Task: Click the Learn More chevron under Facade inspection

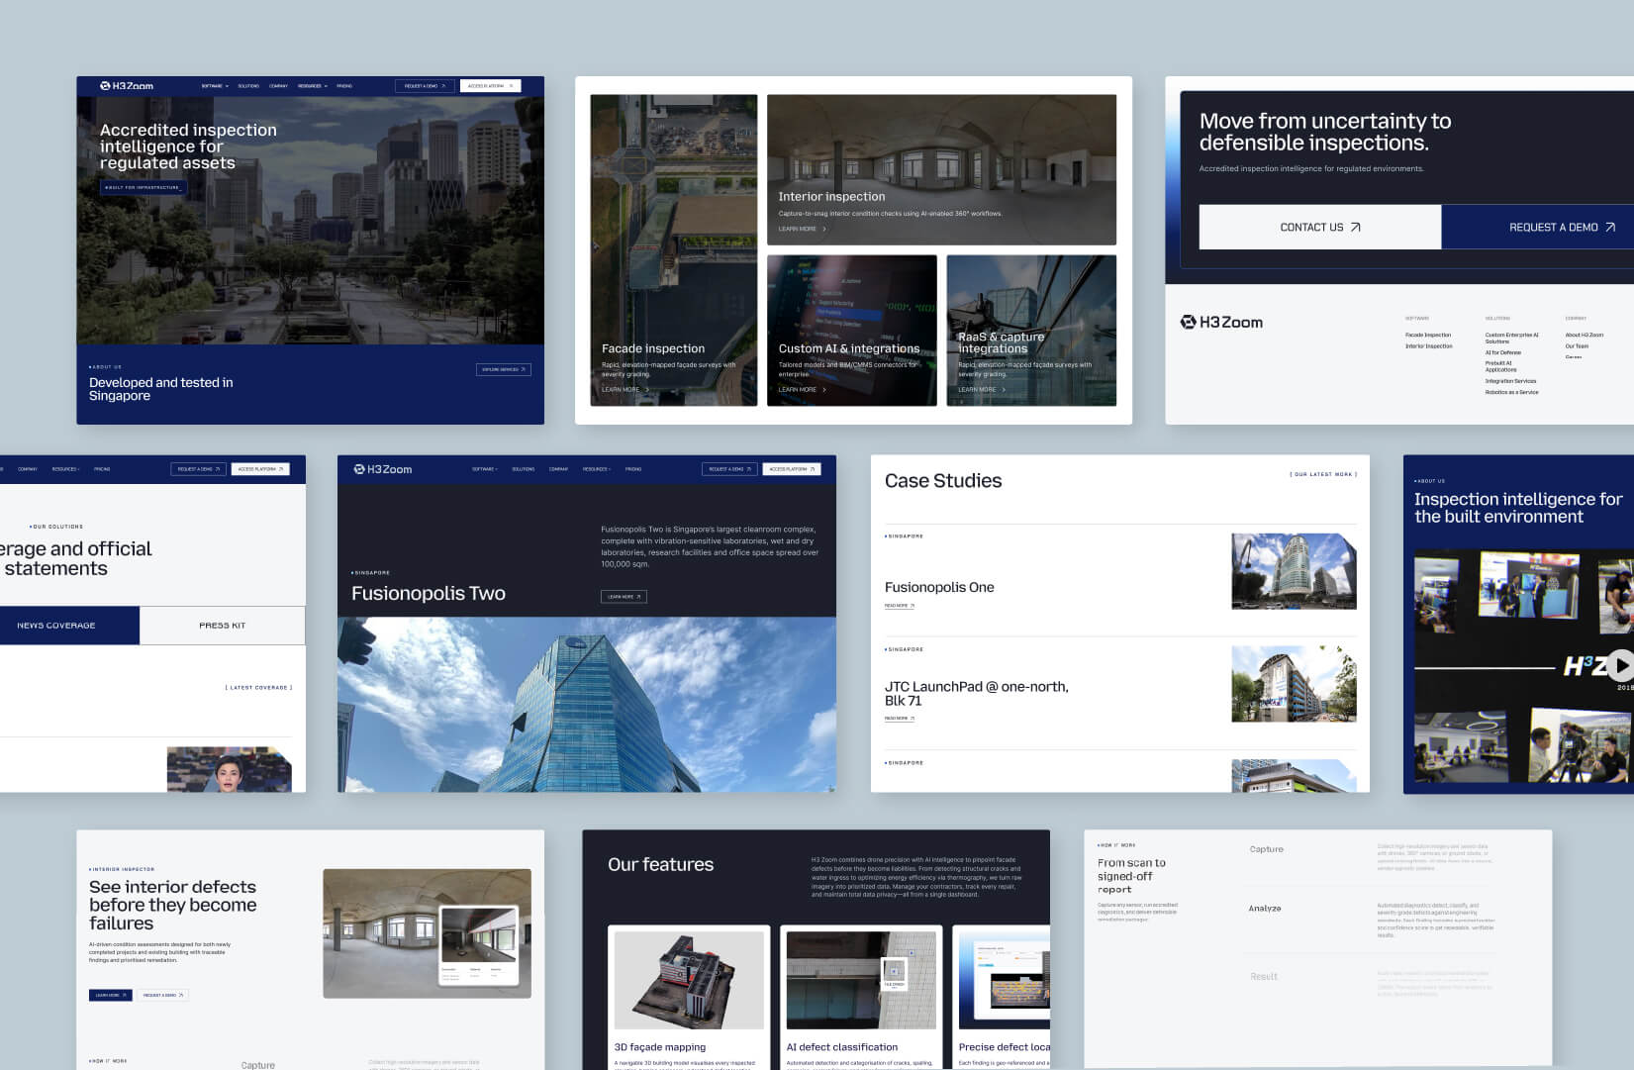Action: pyautogui.click(x=647, y=390)
